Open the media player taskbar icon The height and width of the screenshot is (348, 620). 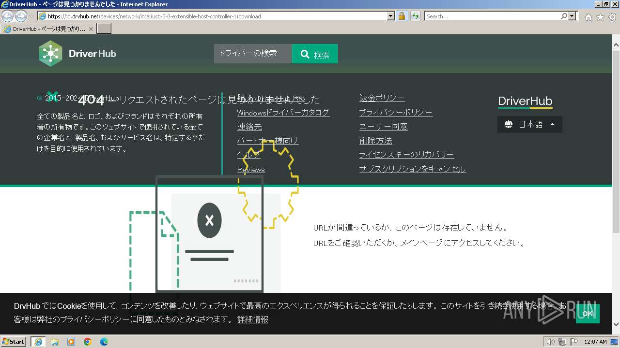(x=71, y=342)
